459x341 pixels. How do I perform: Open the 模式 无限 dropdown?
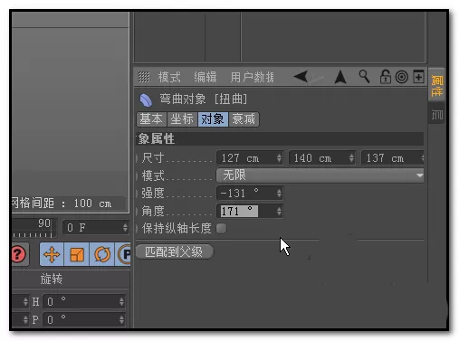320,175
